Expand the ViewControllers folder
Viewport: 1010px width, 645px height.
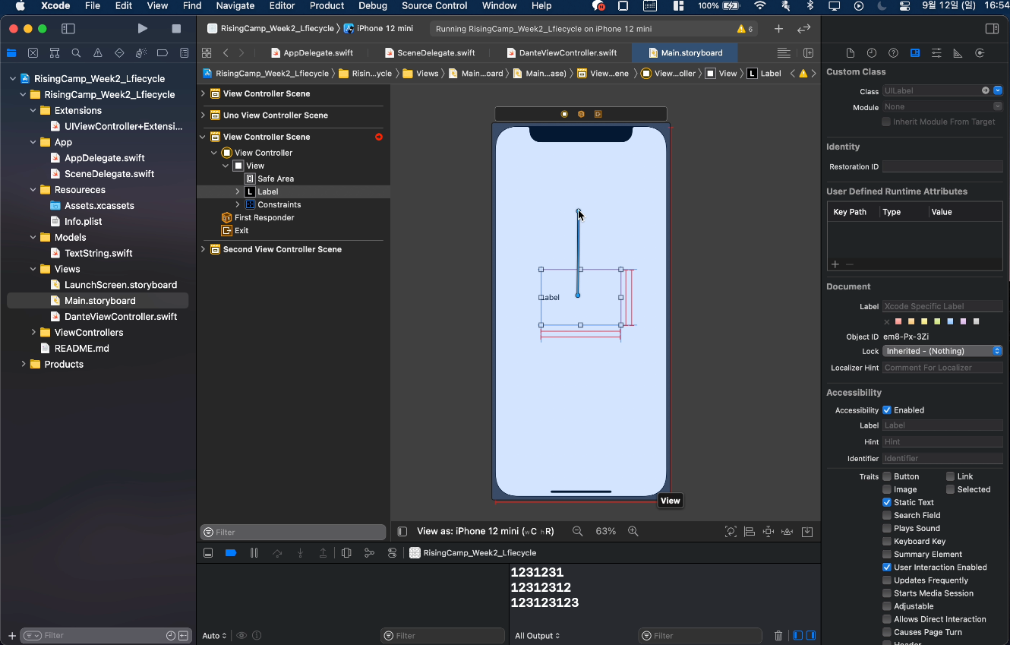pyautogui.click(x=33, y=333)
